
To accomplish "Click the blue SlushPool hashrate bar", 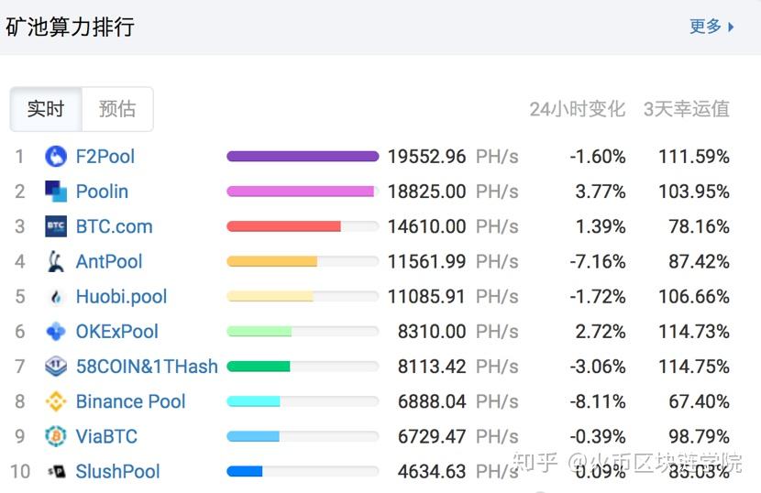I will (x=245, y=471).
